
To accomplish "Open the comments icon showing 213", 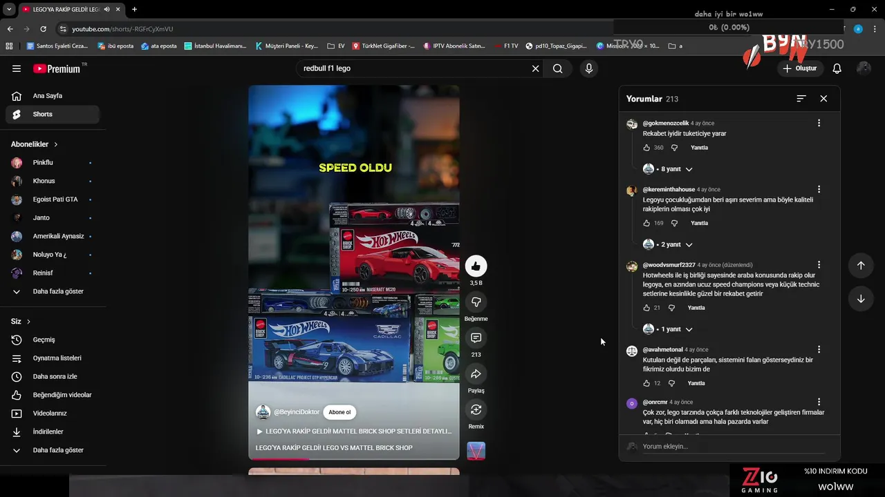I will click(476, 338).
